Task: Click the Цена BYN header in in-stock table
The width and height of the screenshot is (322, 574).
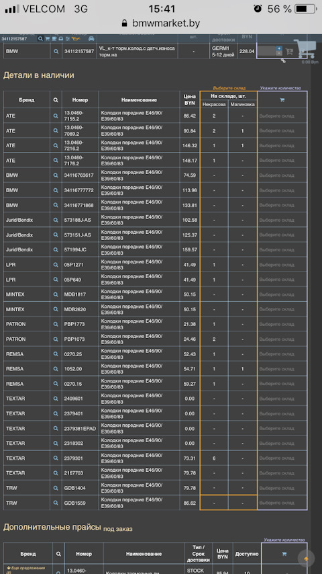Action: (x=189, y=99)
